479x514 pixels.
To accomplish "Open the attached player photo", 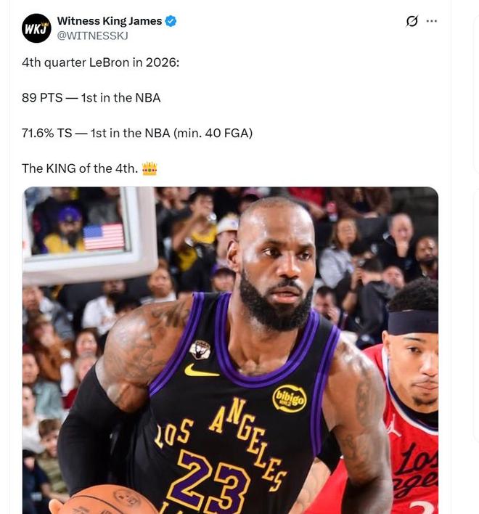I will 230,350.
